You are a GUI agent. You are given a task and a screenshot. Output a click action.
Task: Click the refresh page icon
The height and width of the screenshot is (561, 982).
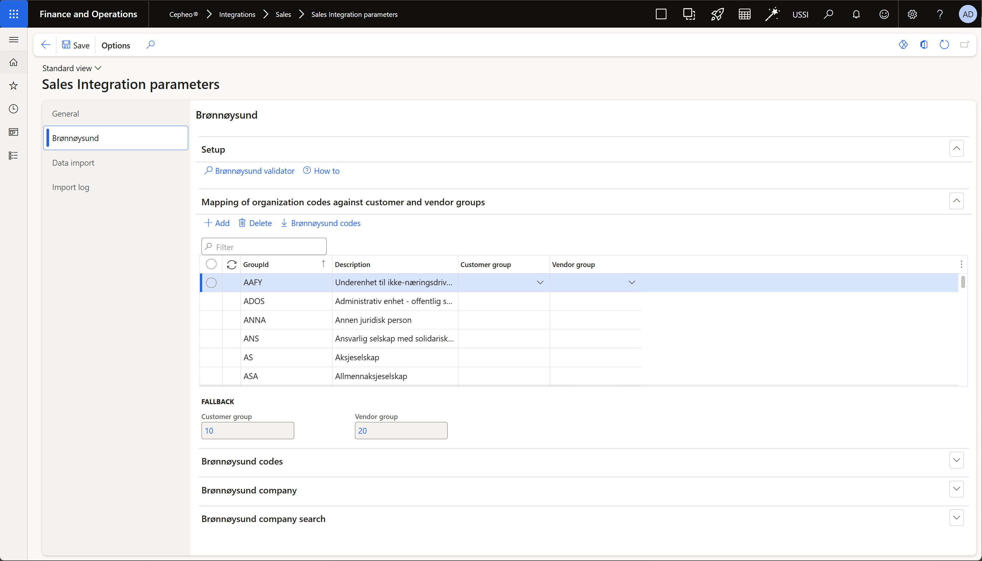tap(944, 45)
